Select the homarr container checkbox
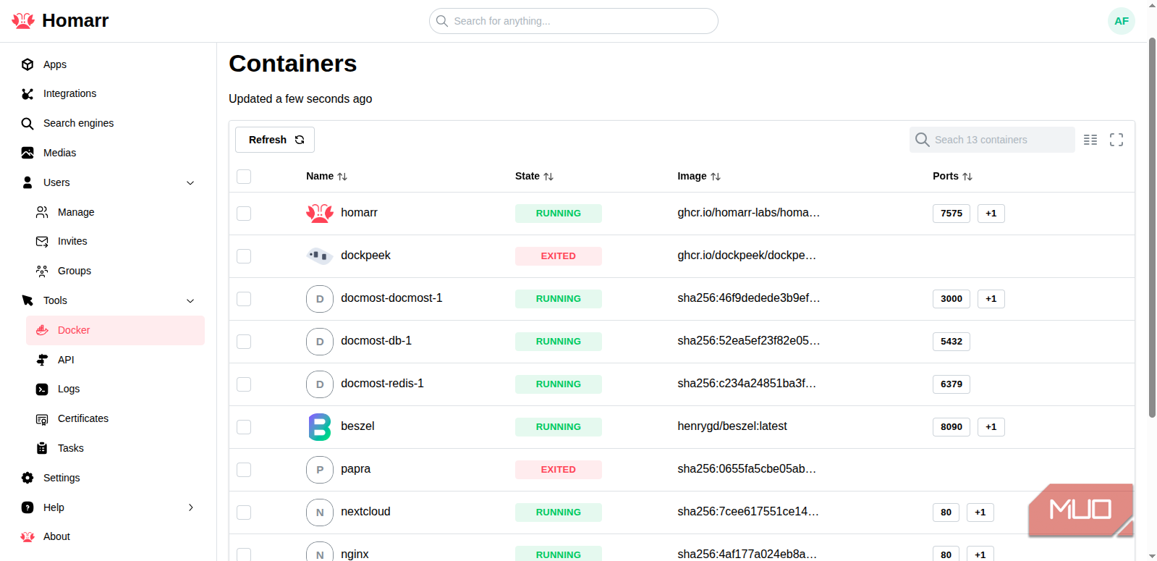 pos(244,214)
